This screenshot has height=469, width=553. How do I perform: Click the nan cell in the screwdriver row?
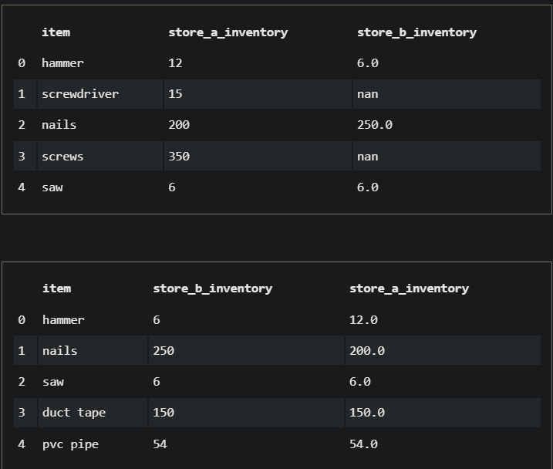[x=368, y=94]
